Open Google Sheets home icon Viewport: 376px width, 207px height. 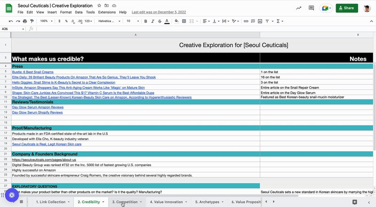(9, 8)
